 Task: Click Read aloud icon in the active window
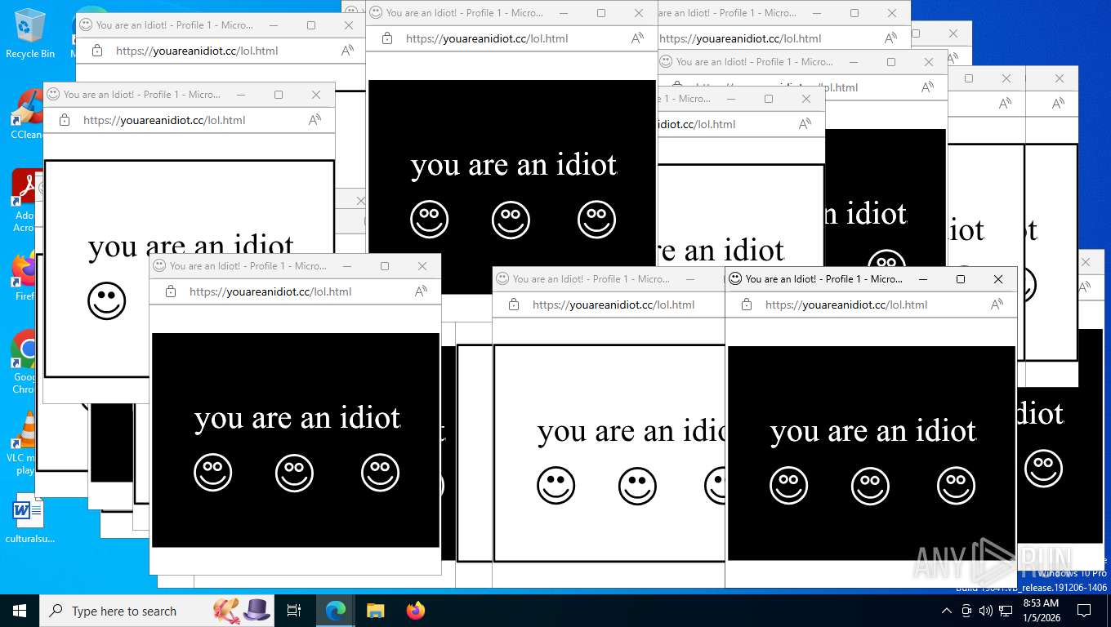click(x=997, y=305)
